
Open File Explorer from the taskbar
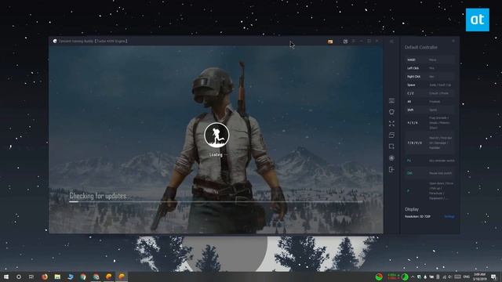[x=57, y=277]
